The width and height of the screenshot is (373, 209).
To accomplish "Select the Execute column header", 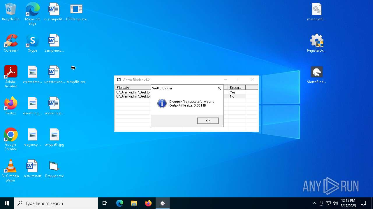I will (237, 87).
